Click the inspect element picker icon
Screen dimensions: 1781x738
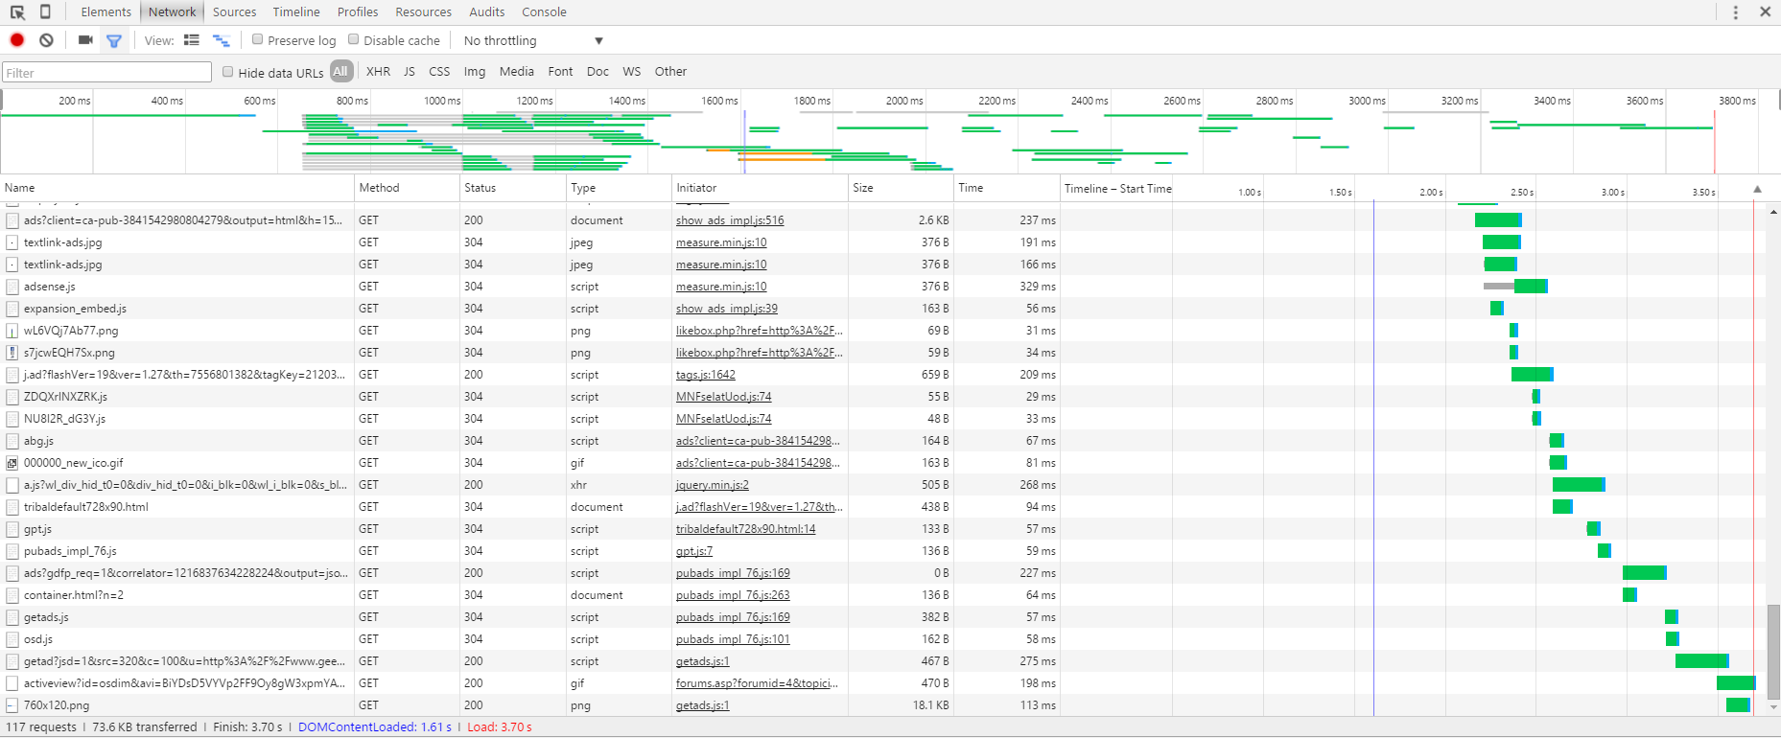point(17,12)
